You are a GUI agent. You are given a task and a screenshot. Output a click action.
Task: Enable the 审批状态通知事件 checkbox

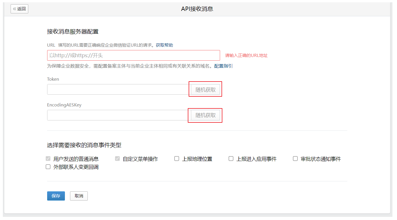tap(295, 159)
